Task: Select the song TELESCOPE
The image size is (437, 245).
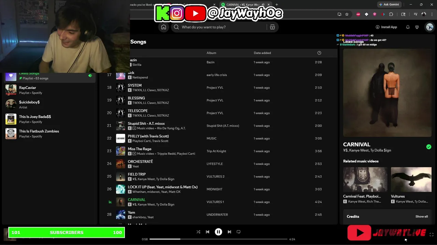Action: point(138,111)
